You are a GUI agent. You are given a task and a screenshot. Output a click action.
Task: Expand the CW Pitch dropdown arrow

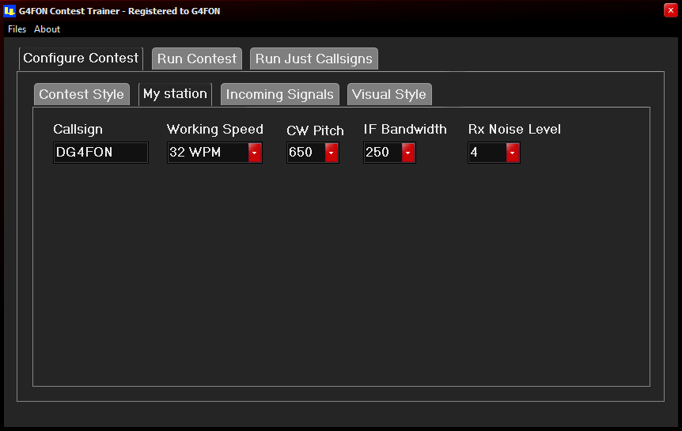coord(331,153)
